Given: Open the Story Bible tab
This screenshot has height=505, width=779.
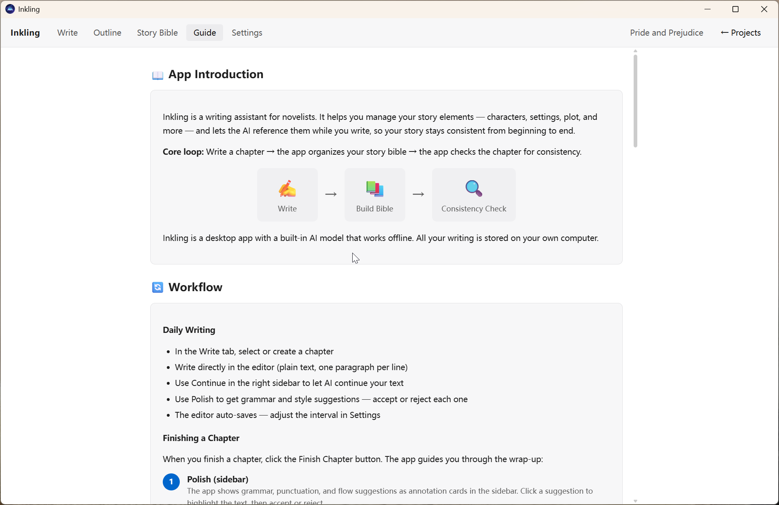Looking at the screenshot, I should coord(157,33).
